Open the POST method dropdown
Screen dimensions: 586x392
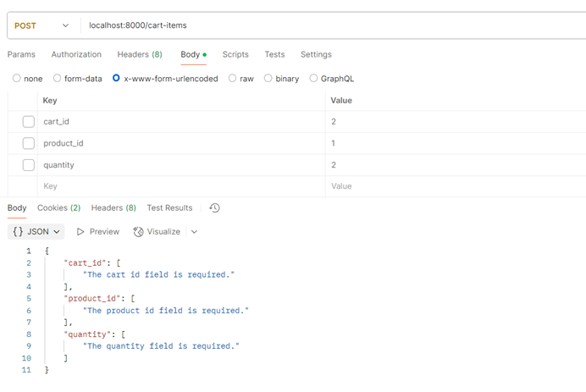click(41, 25)
